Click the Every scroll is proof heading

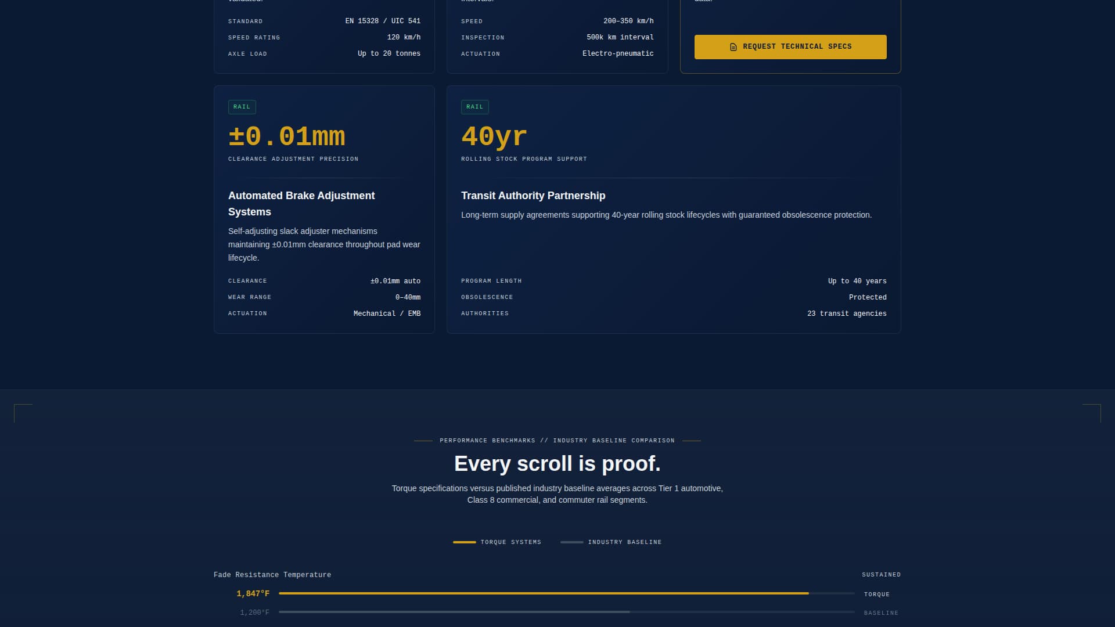pyautogui.click(x=557, y=464)
